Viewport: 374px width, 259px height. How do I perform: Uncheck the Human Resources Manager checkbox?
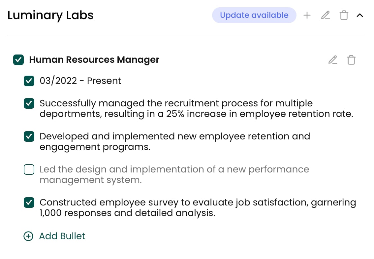coord(18,60)
